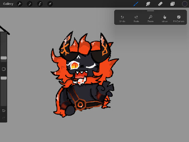Click the brush opacity slider handle
This screenshot has height=142, width=189.
[4, 78]
